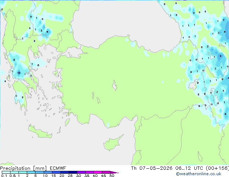229x177 pixels.
Task: Select the 2–5 mm legend color swatch
Action: coord(31,172)
